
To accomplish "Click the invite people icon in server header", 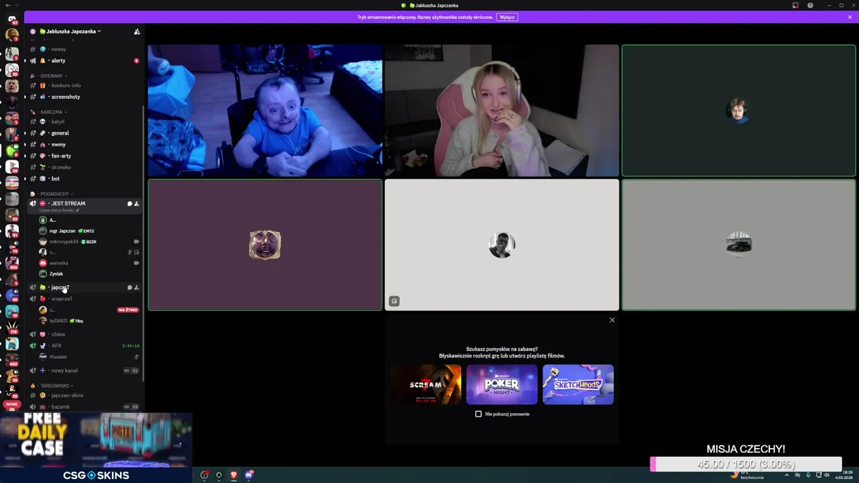I will [x=137, y=32].
